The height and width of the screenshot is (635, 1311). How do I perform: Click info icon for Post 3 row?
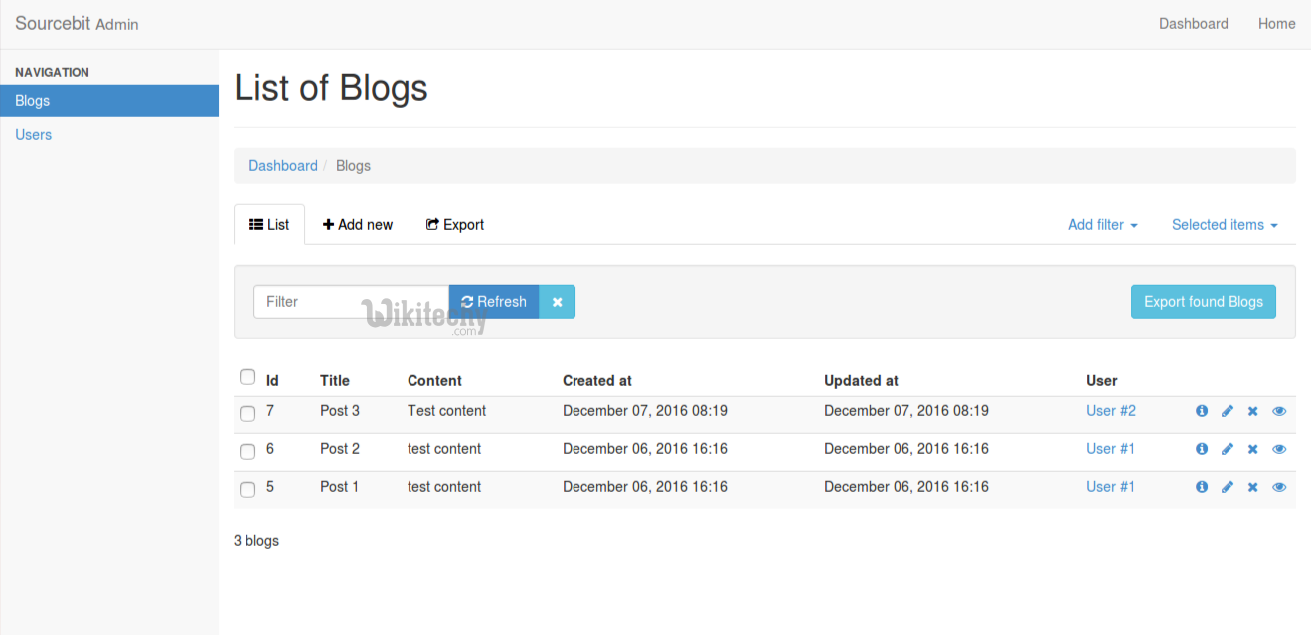[1202, 411]
